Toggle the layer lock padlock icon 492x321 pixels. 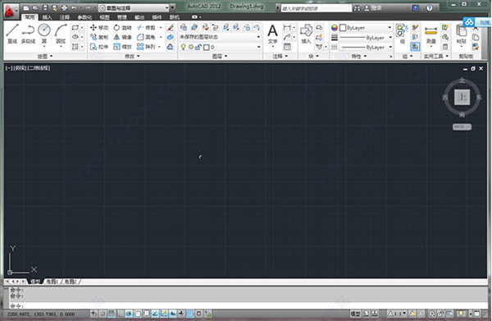(x=198, y=47)
